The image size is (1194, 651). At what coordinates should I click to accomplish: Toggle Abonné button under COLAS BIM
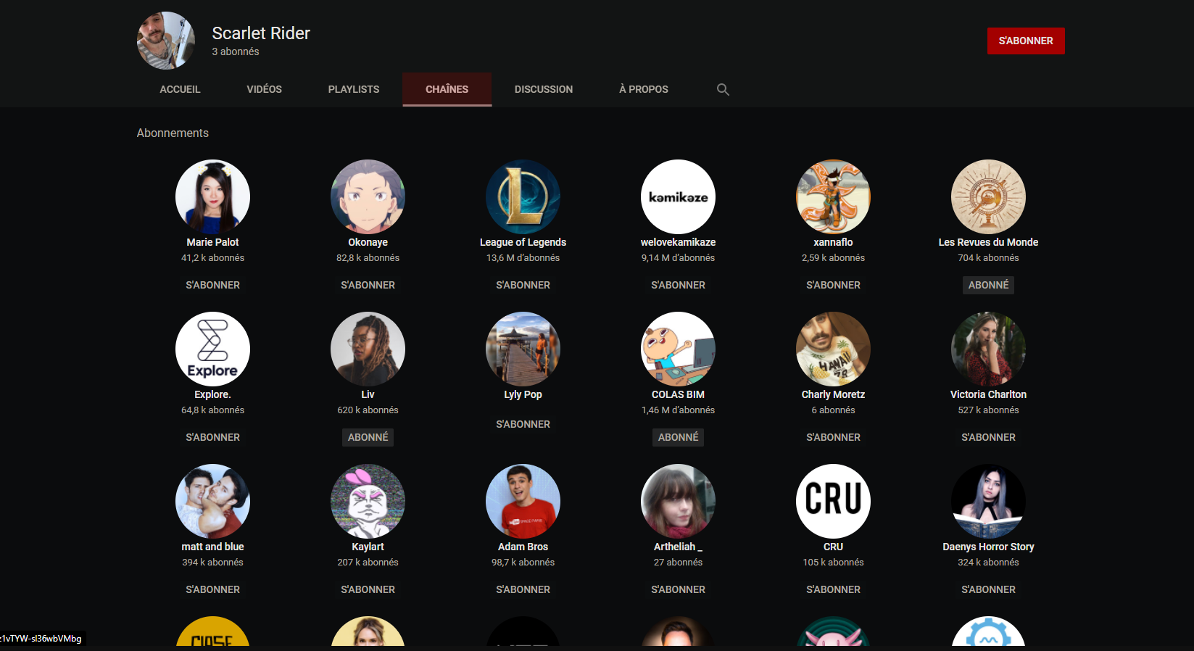(678, 437)
